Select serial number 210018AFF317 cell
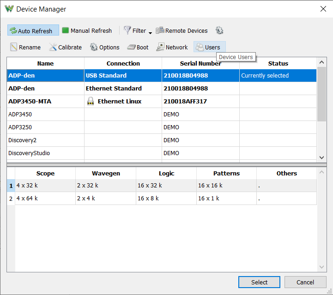The image size is (333, 295). pos(201,102)
